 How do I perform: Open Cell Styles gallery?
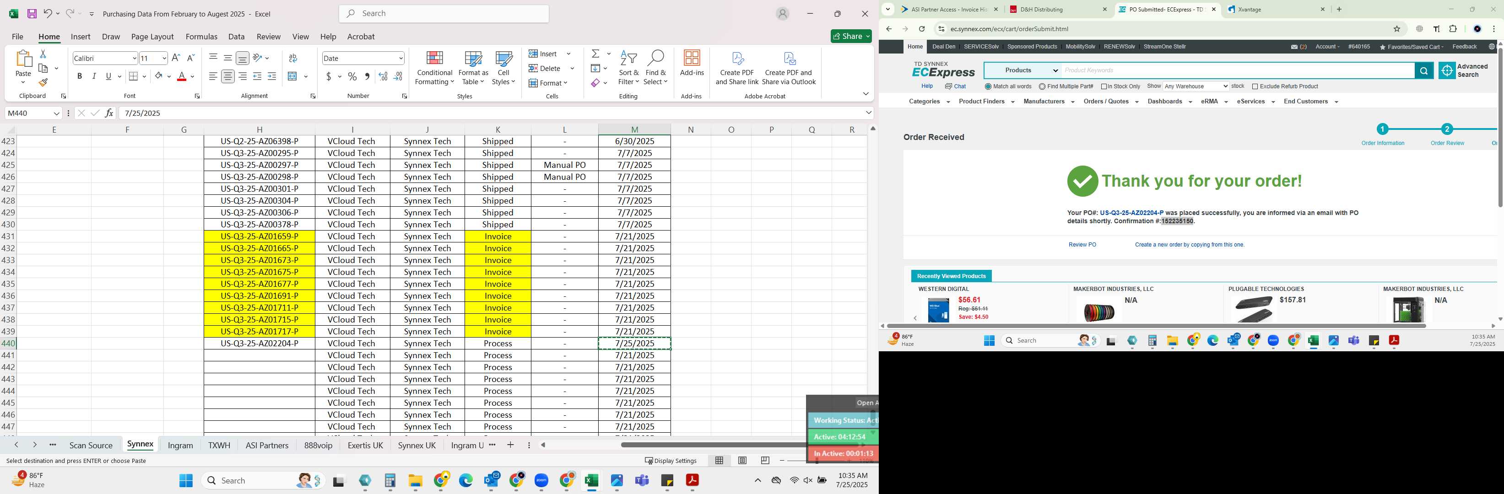503,68
